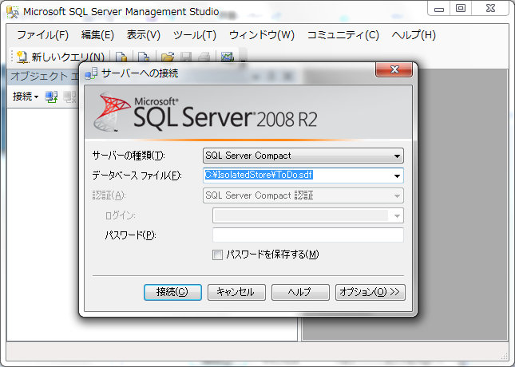The height and width of the screenshot is (367, 515).
Task: Click the パスワード input field
Action: tap(308, 235)
